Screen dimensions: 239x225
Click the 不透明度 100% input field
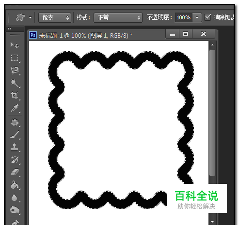coord(184,17)
